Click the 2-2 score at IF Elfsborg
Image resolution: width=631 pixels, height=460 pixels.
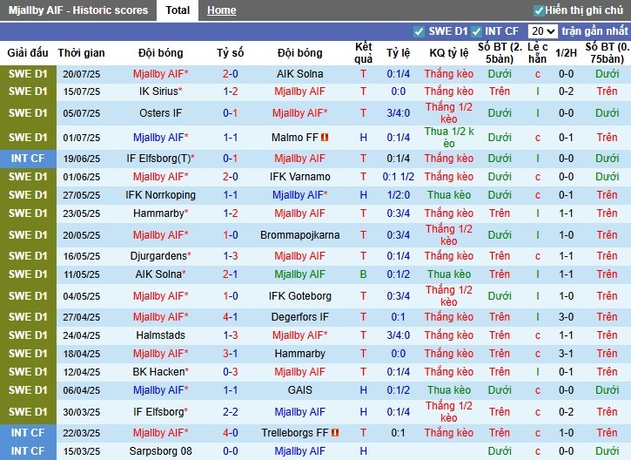point(230,412)
